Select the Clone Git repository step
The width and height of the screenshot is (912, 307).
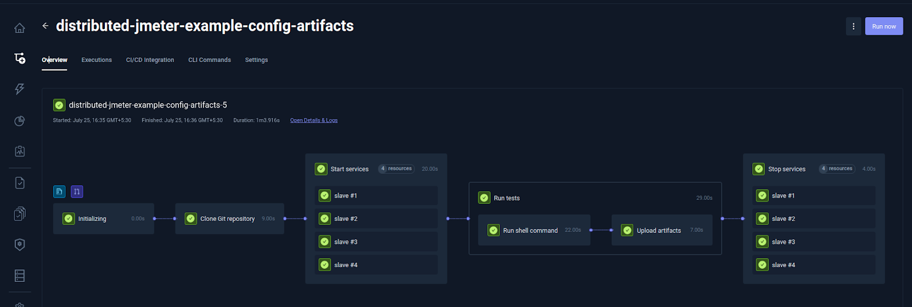pos(230,219)
